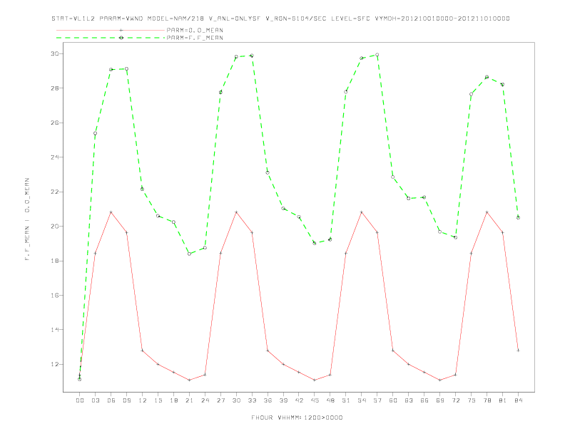Click the x-axis tick label 57

pyautogui.click(x=377, y=400)
